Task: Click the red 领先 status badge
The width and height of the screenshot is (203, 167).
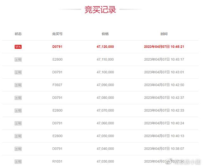Action: tap(18, 47)
